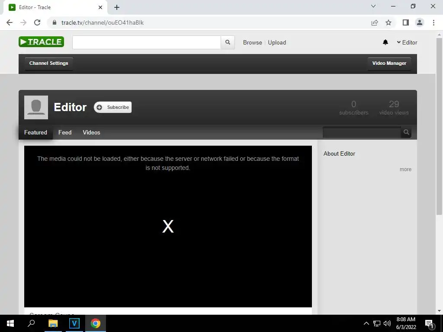
Task: Open the V application on the taskbar
Action: pos(74,323)
